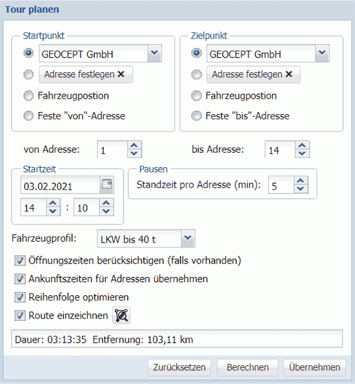
Task: Disable Reihenfolge optimieren
Action: coord(20,297)
